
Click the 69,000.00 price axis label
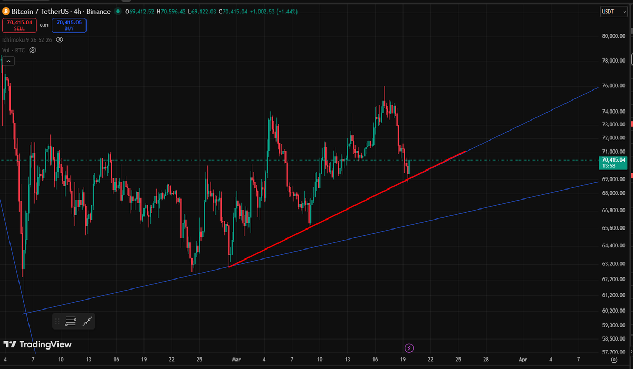pyautogui.click(x=613, y=179)
